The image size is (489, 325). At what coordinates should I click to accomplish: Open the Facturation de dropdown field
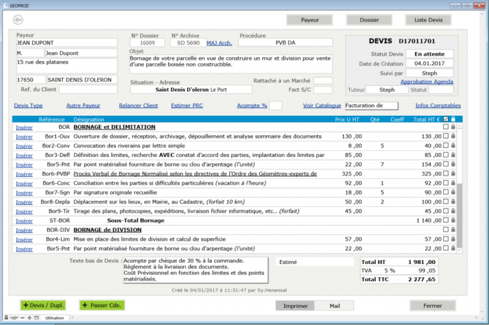pos(371,105)
